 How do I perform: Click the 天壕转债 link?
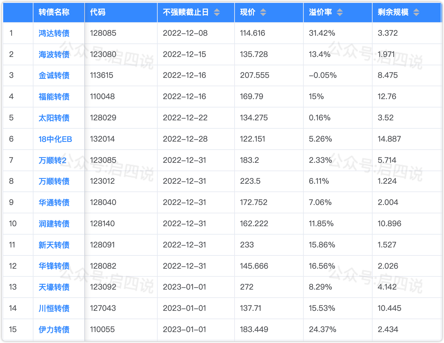pos(54,287)
